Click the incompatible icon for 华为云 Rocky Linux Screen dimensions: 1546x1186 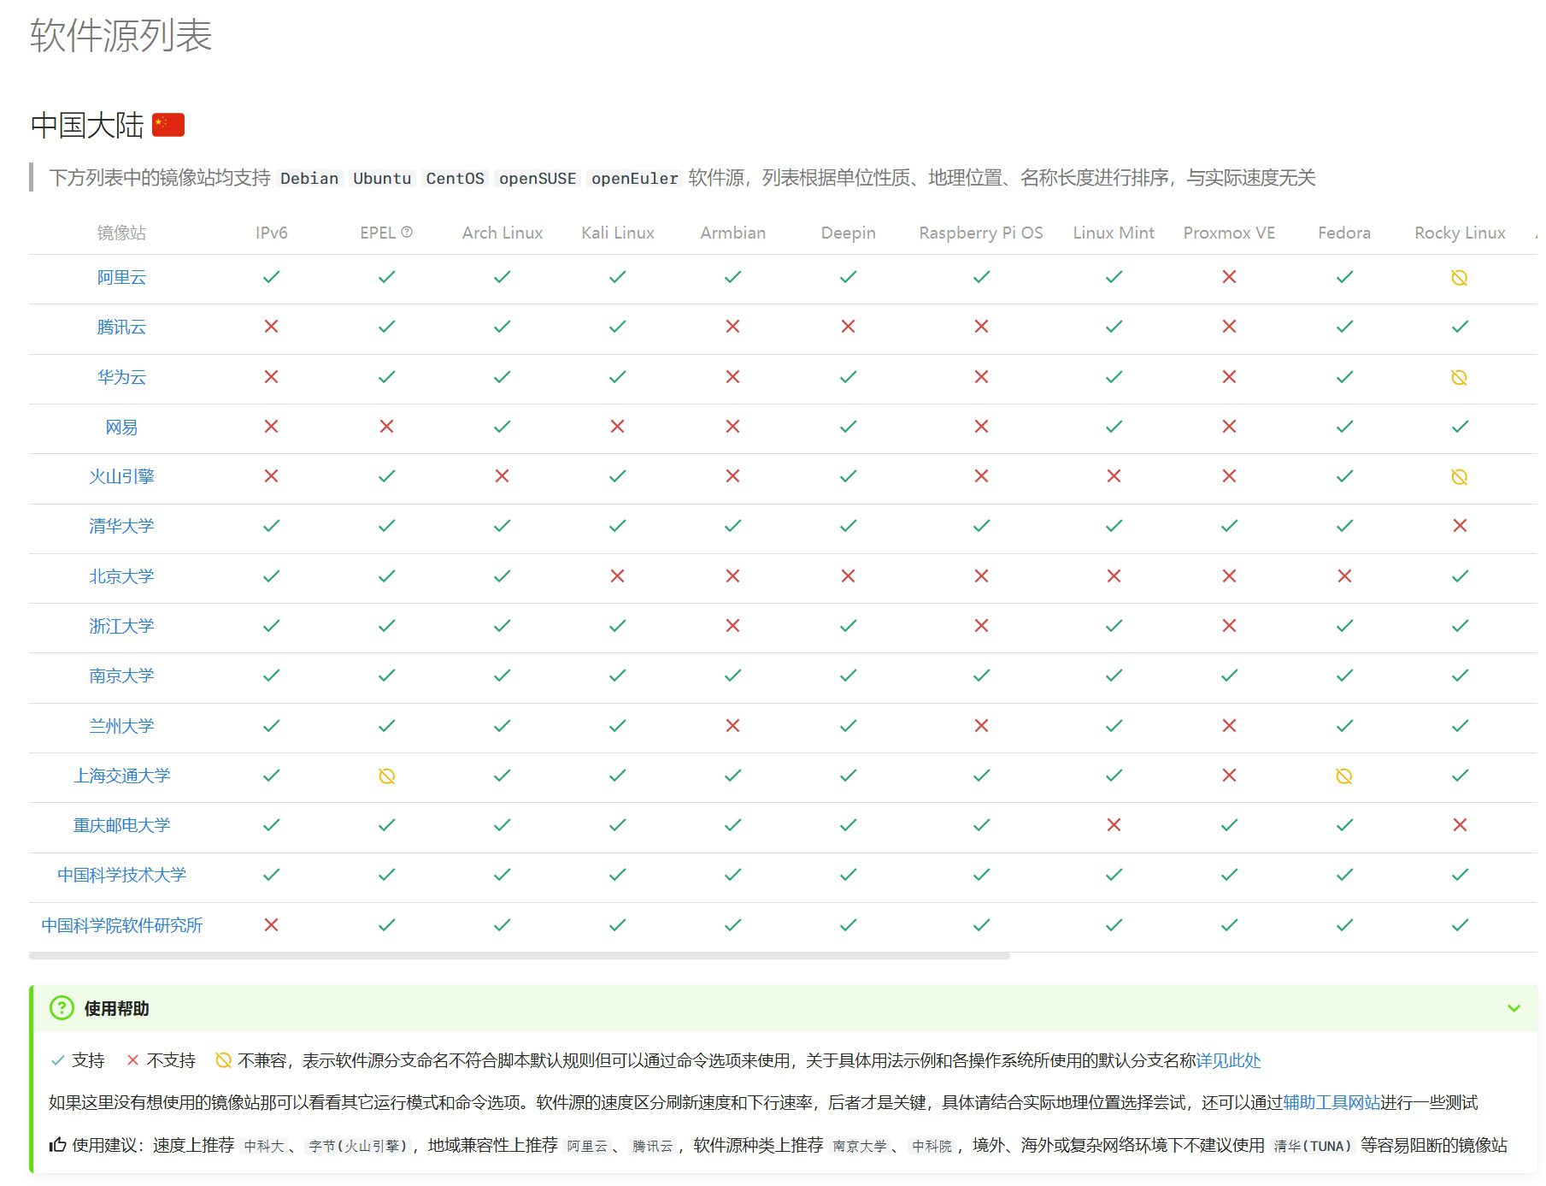[x=1460, y=378]
